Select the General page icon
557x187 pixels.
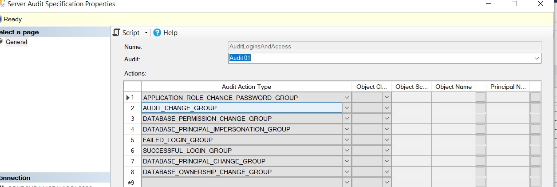tap(1, 42)
